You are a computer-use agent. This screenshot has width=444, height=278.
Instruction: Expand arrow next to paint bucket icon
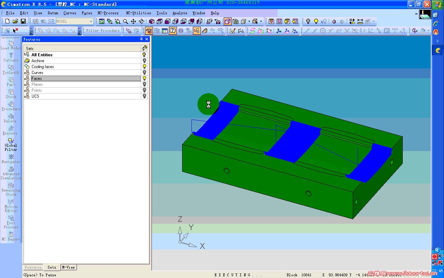tap(428, 31)
